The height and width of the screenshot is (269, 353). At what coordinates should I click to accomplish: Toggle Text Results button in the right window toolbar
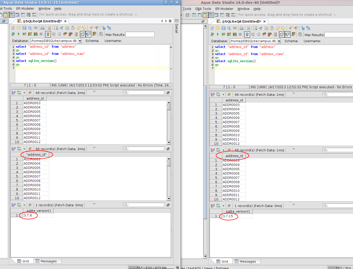(288, 34)
